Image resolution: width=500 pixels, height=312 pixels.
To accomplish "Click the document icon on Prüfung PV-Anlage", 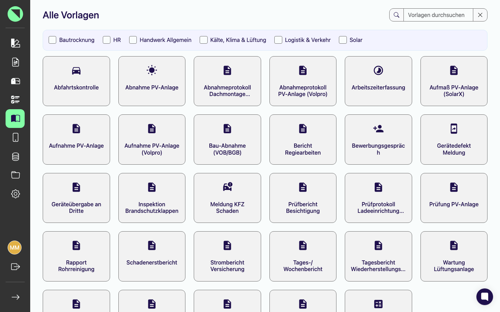I will (x=454, y=187).
